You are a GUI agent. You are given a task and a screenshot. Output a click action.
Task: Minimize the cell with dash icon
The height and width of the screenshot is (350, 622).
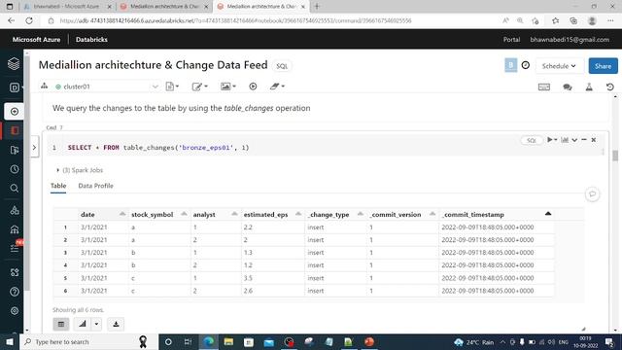[x=584, y=140]
